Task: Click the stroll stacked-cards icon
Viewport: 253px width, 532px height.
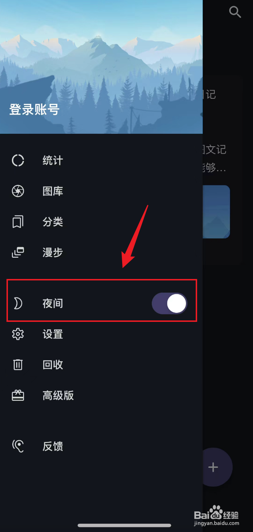Action: coord(18,252)
